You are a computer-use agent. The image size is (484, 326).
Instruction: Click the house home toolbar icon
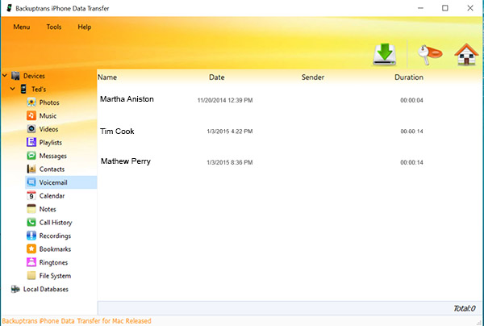click(x=466, y=54)
